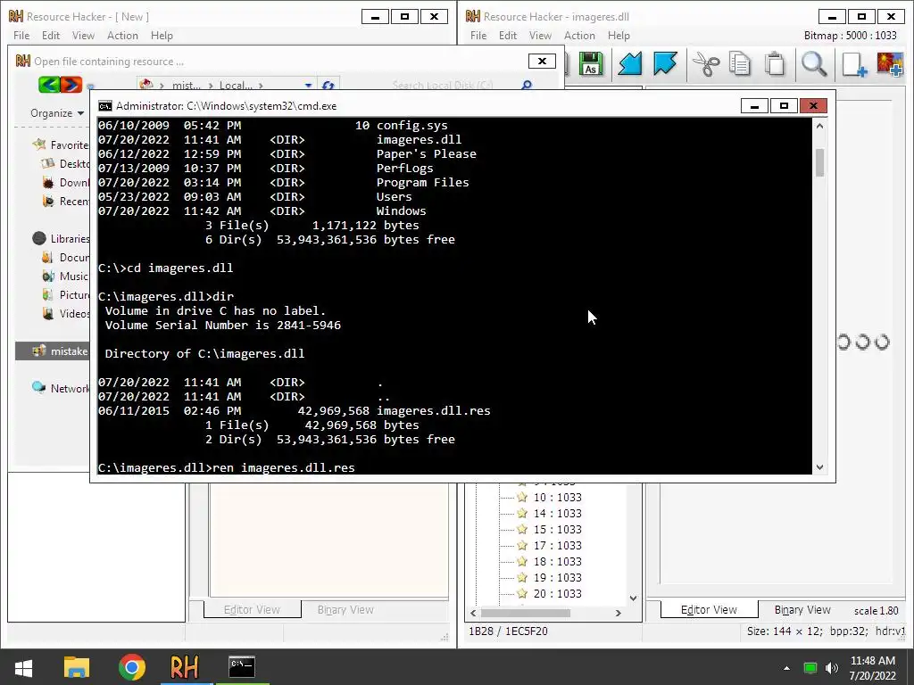Click the Find magnifying glass icon
914x685 pixels.
pos(814,64)
